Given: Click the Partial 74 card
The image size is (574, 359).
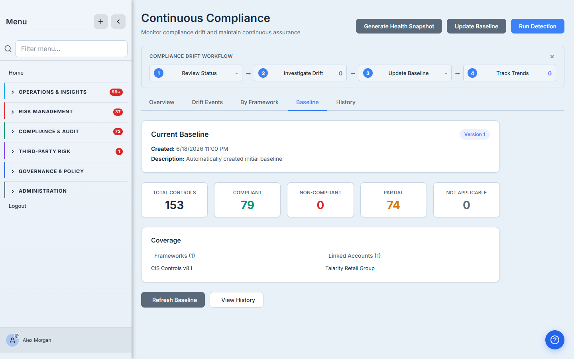Looking at the screenshot, I should click(x=393, y=200).
